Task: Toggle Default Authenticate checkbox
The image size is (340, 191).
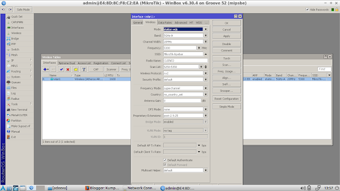Action: tap(165, 160)
